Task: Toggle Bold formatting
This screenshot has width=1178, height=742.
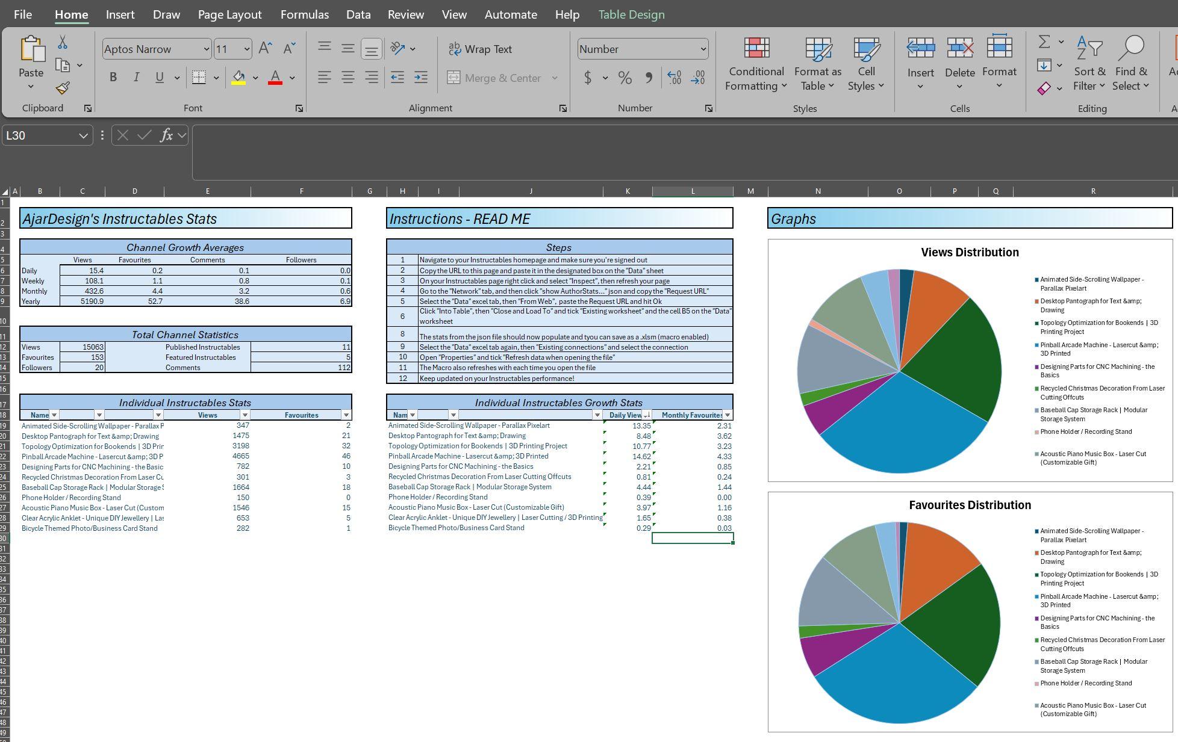Action: (113, 77)
